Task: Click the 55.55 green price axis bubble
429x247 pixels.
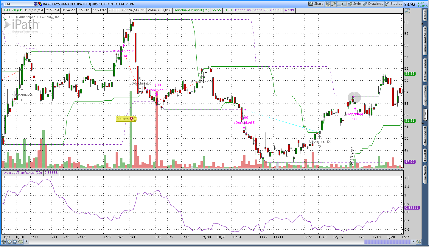Action: [410, 74]
